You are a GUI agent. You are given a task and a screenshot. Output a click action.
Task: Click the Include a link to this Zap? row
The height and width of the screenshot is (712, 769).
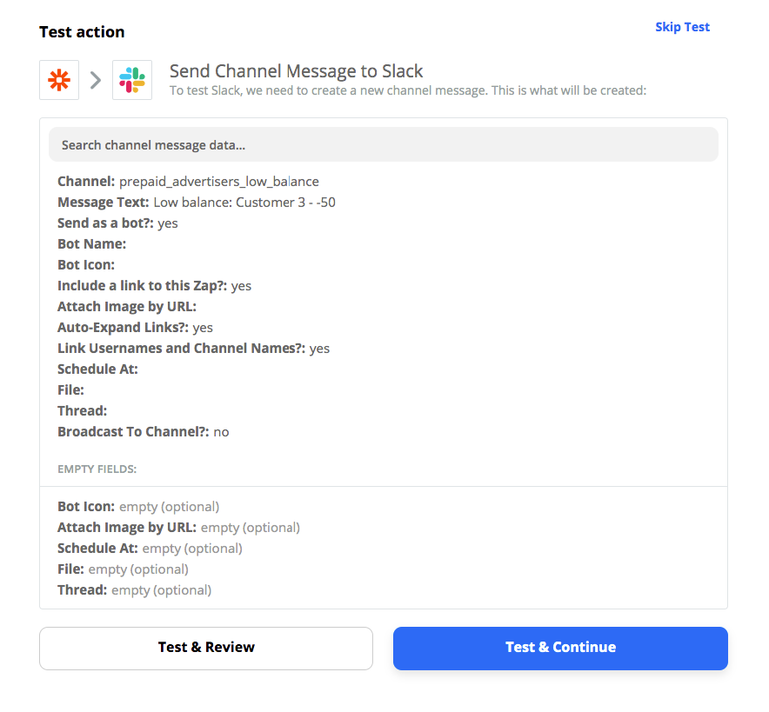(155, 286)
